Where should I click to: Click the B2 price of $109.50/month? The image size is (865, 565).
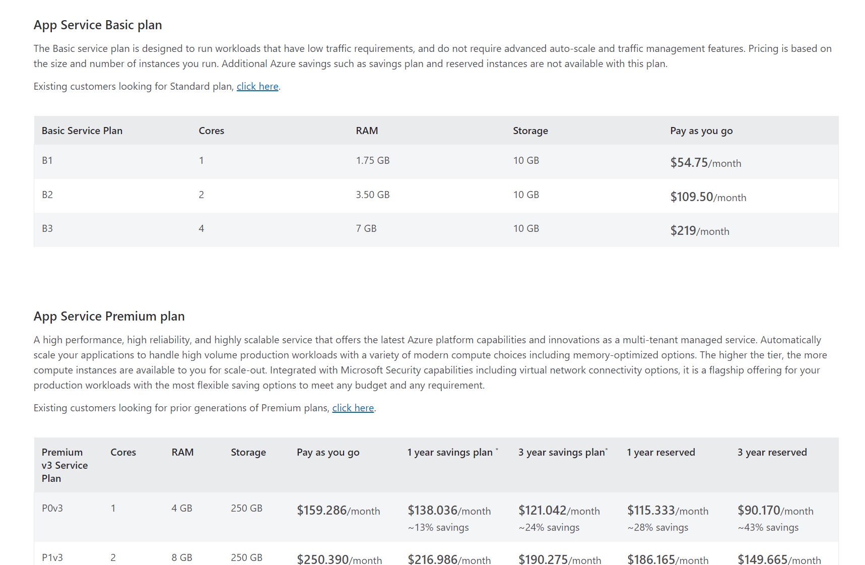(708, 197)
